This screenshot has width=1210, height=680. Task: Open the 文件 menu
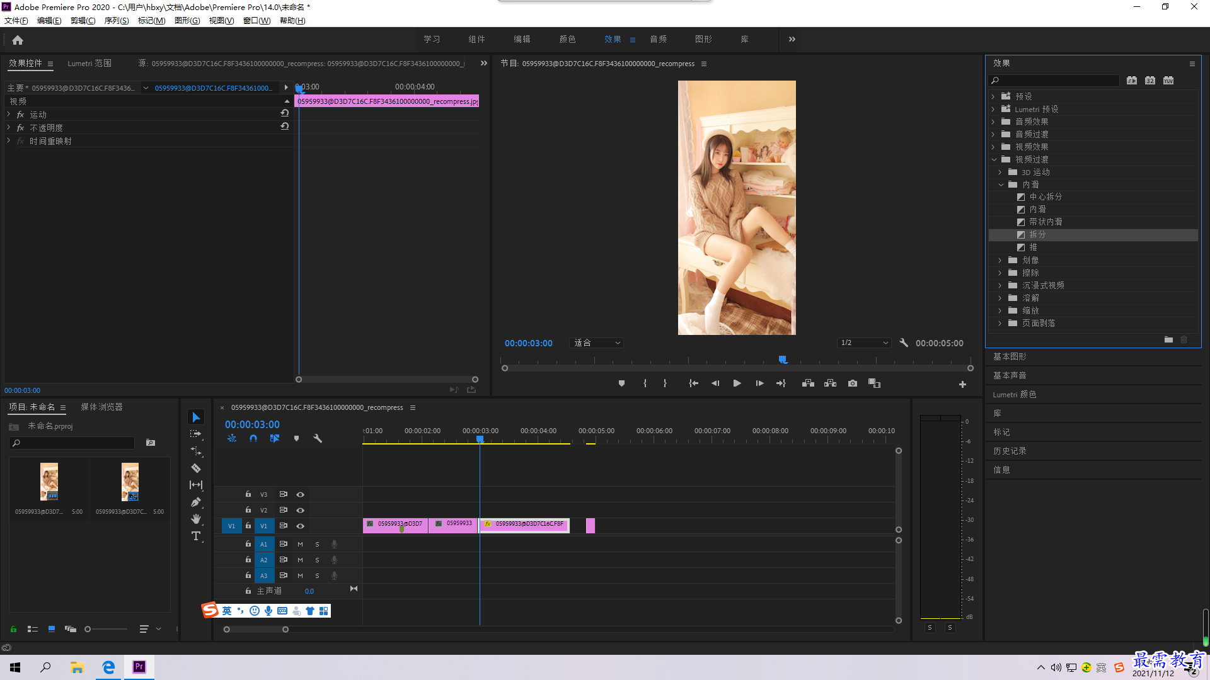16,21
